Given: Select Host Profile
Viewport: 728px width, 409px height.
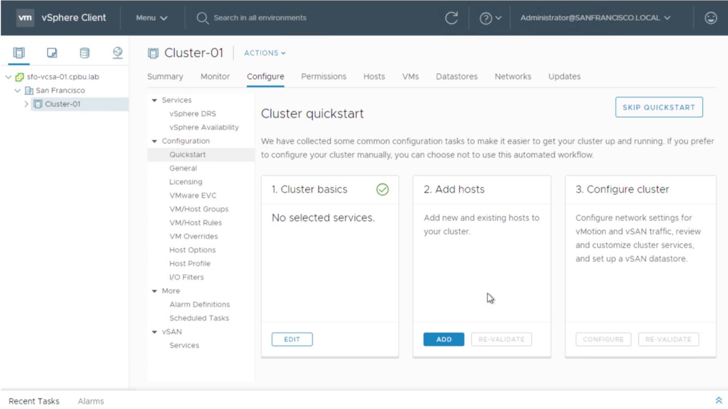Looking at the screenshot, I should 190,264.
